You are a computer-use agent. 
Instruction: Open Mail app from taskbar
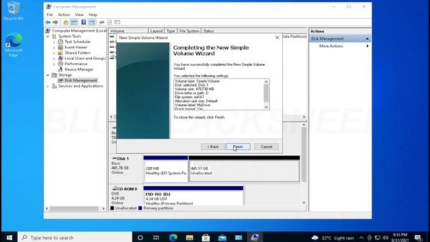(222, 237)
